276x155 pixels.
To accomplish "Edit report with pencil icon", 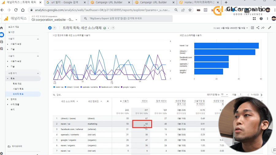I will 270,28.
